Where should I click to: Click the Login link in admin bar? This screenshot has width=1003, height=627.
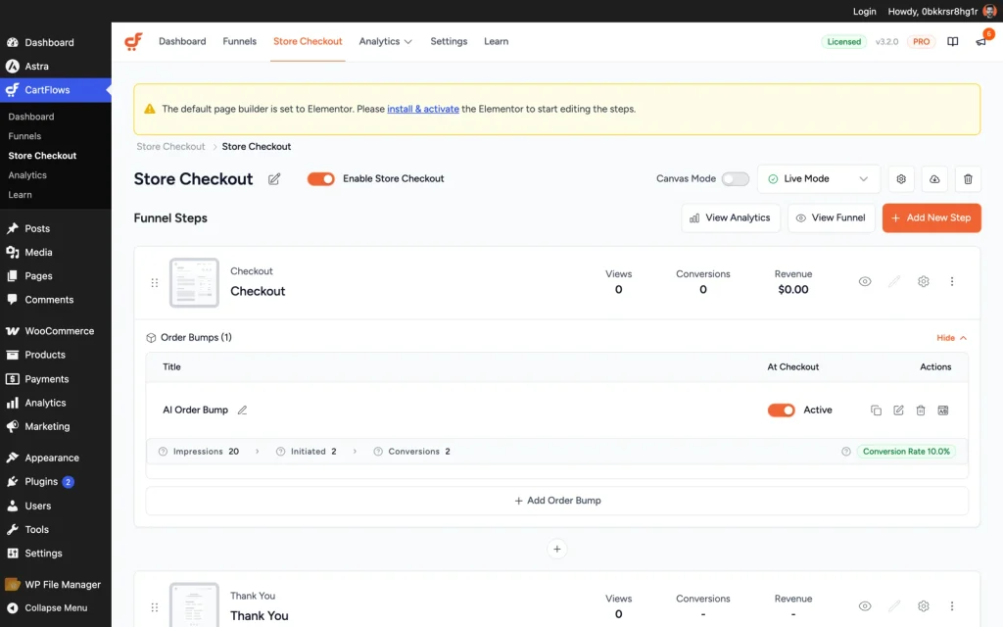coord(864,11)
